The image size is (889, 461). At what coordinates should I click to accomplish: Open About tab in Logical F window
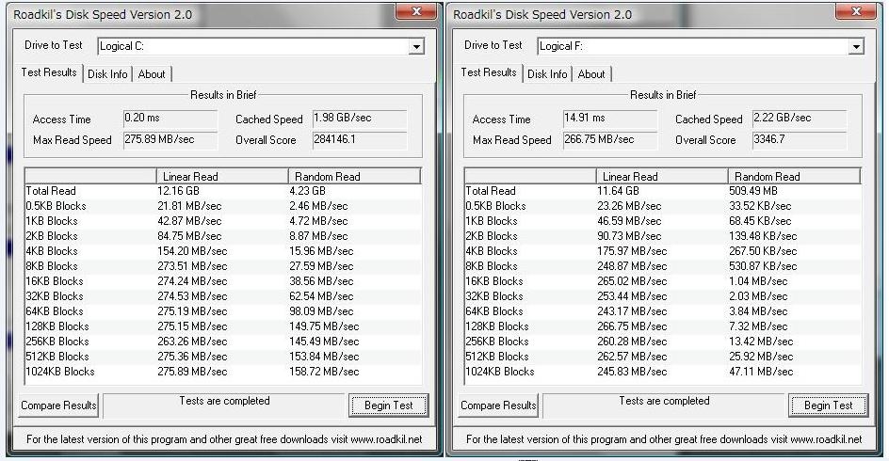pyautogui.click(x=591, y=74)
